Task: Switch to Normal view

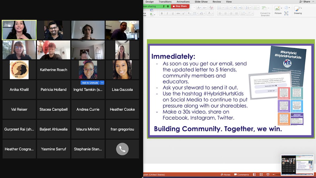Action: tap(254, 175)
